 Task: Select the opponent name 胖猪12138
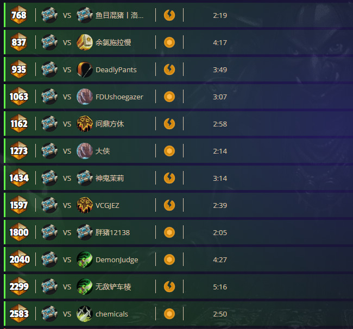112,232
